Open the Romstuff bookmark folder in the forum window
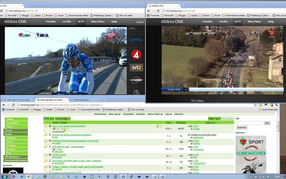Viewport: 286px width, 179px height. tap(23, 110)
